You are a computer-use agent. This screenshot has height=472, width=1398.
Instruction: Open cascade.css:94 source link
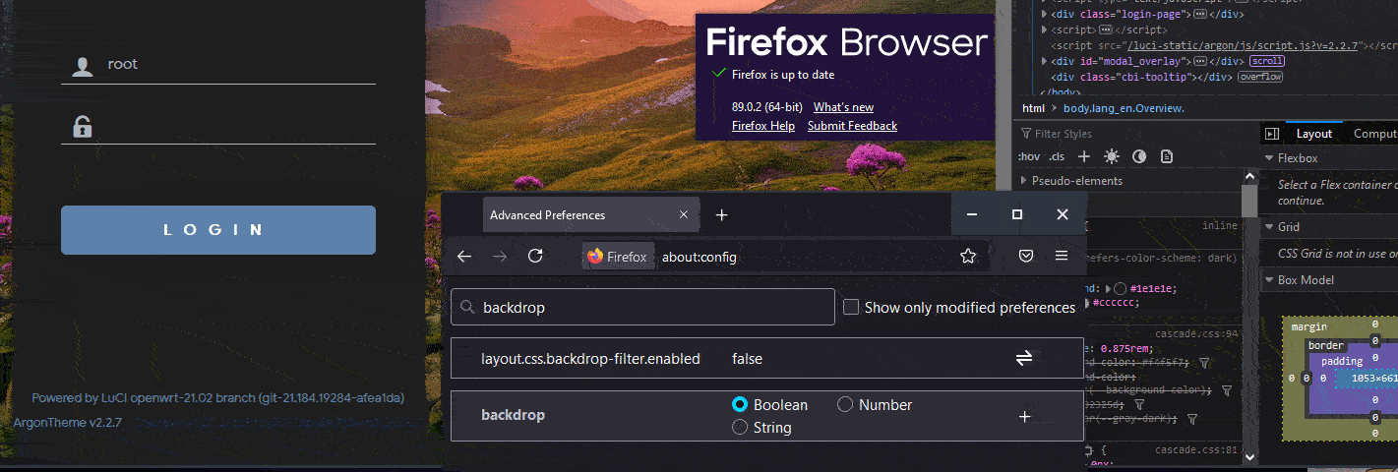pyautogui.click(x=1196, y=334)
